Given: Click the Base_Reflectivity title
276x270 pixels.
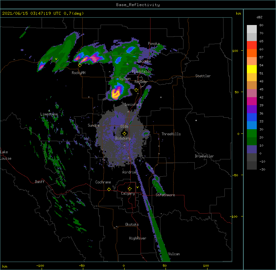Looking at the screenshot, I should click(138, 5).
